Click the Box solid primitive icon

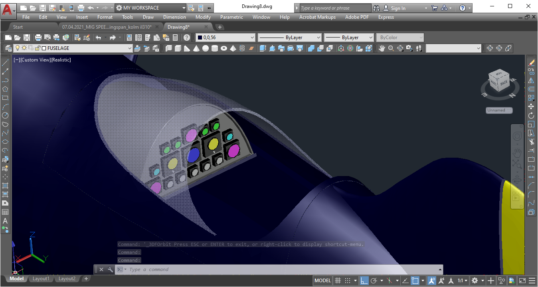178,48
